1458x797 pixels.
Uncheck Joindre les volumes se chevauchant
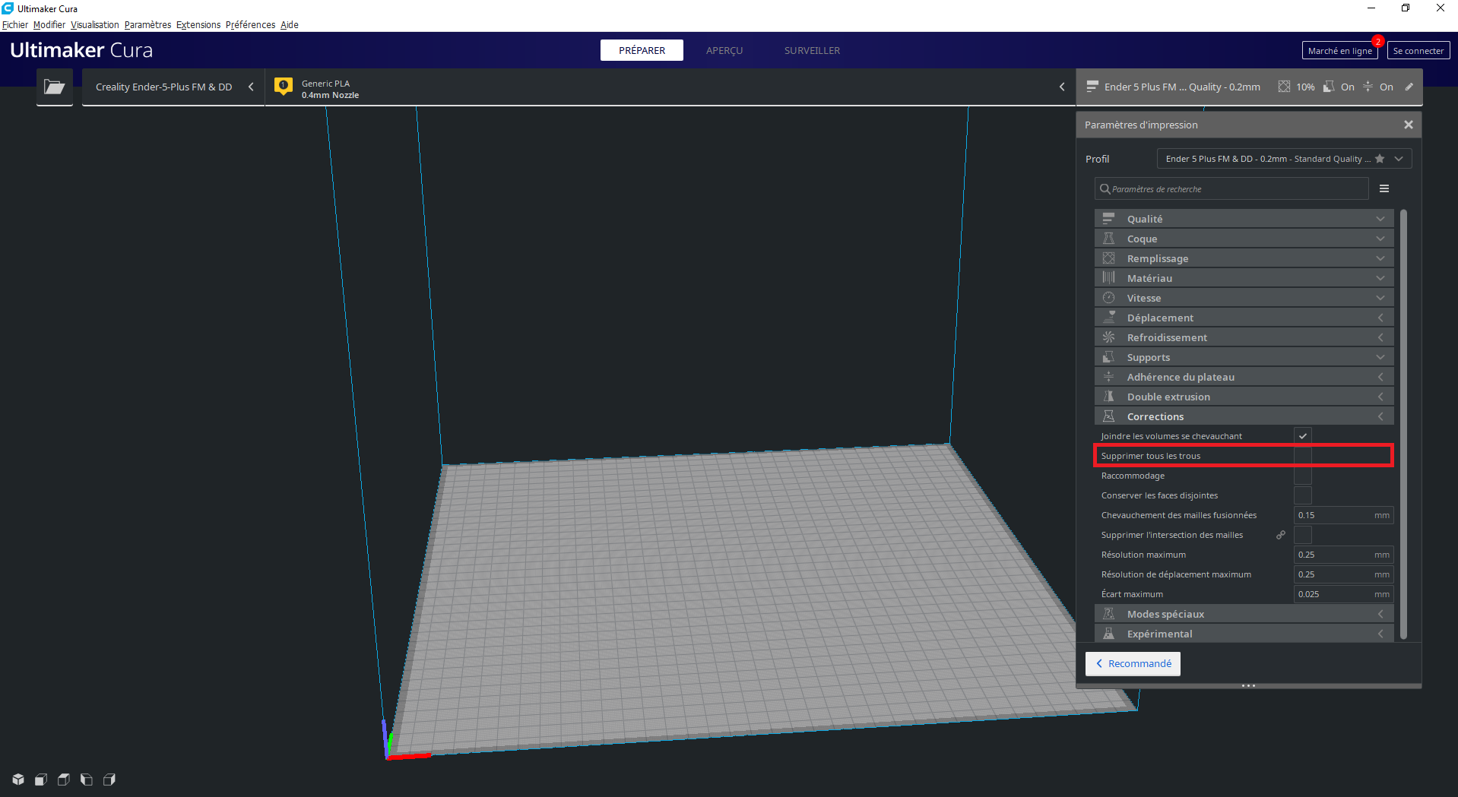click(1303, 436)
